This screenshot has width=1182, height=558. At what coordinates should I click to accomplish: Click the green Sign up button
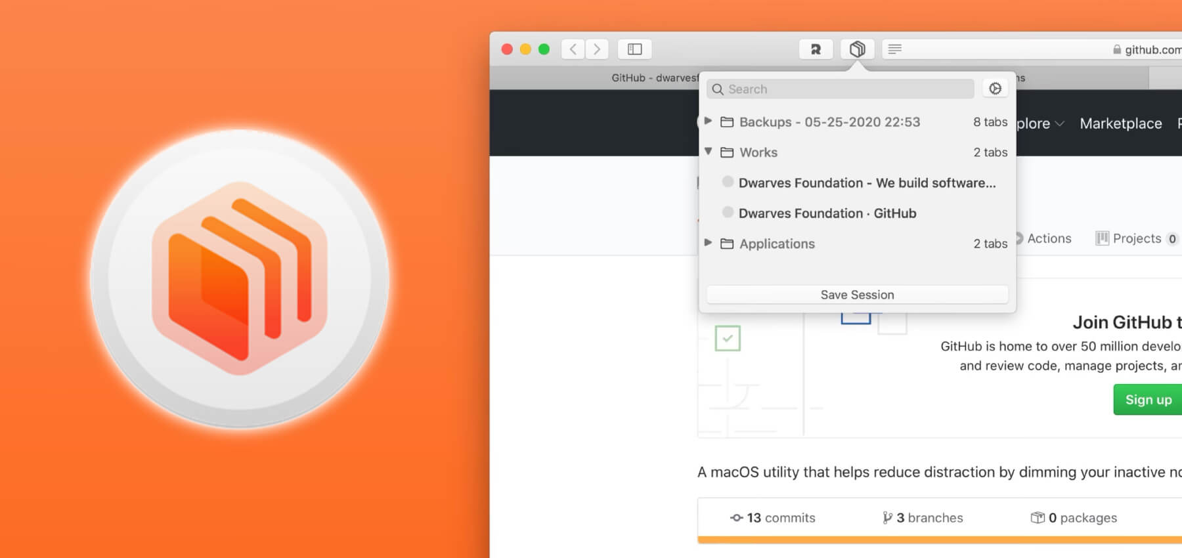click(x=1148, y=400)
